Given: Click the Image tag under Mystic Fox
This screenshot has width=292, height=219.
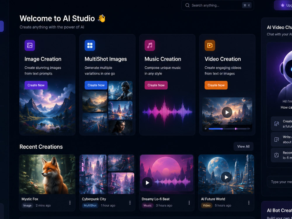Looking at the screenshot, I should [x=27, y=205].
